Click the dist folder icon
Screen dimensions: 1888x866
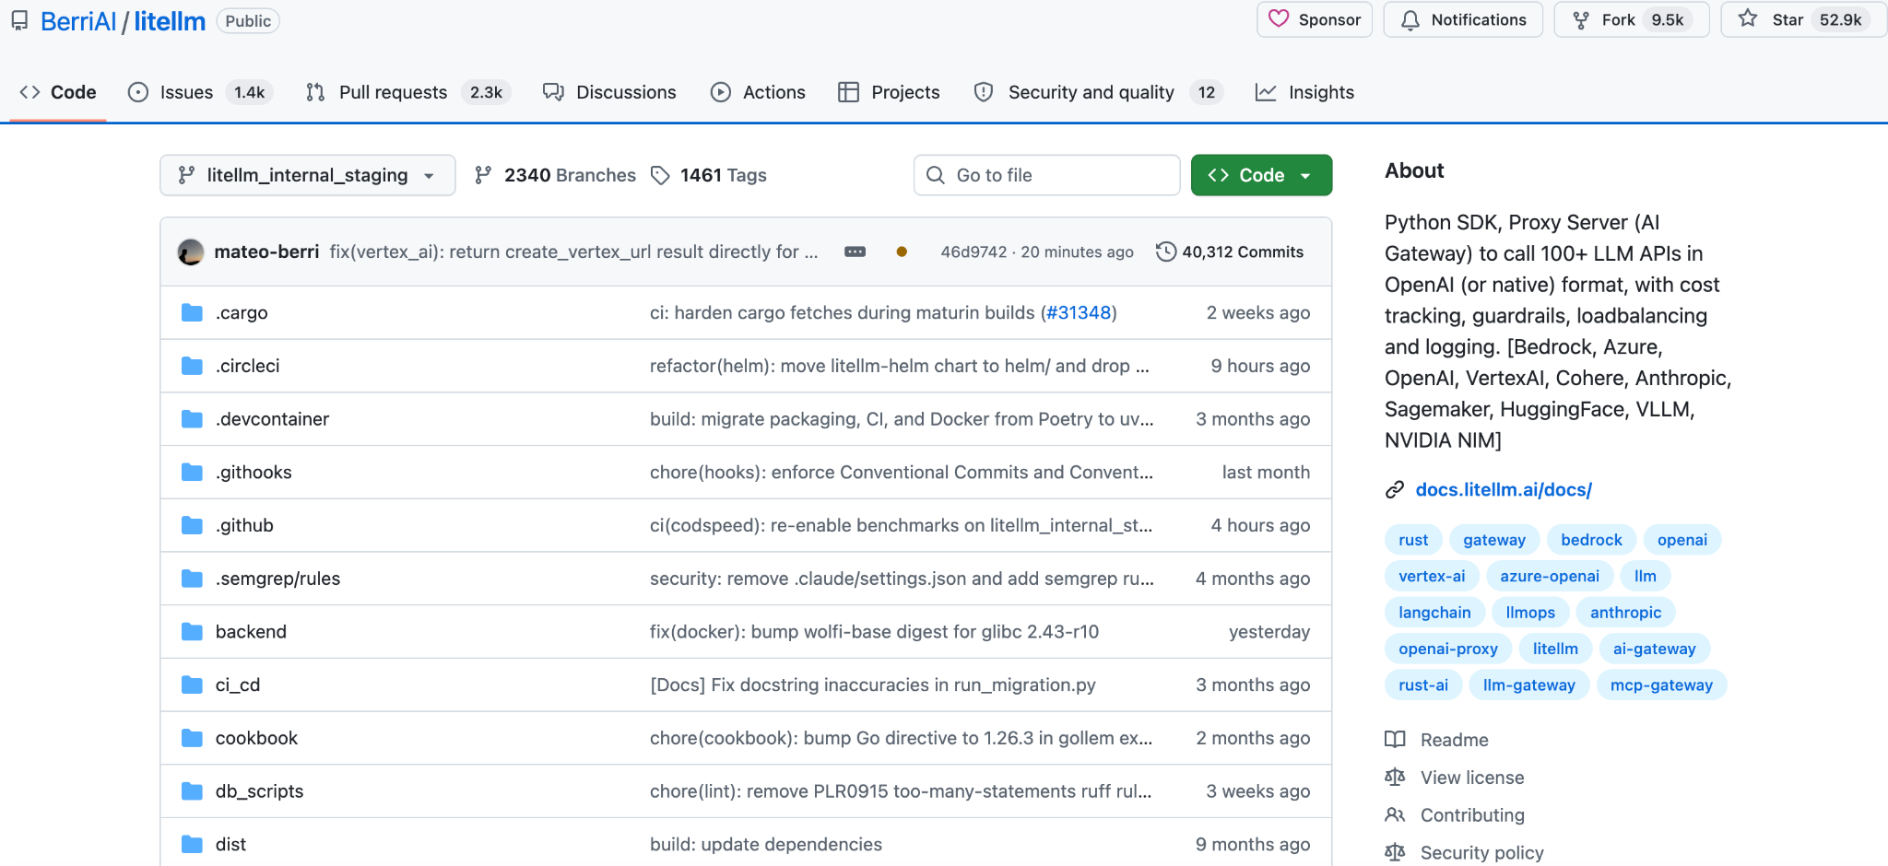[192, 844]
